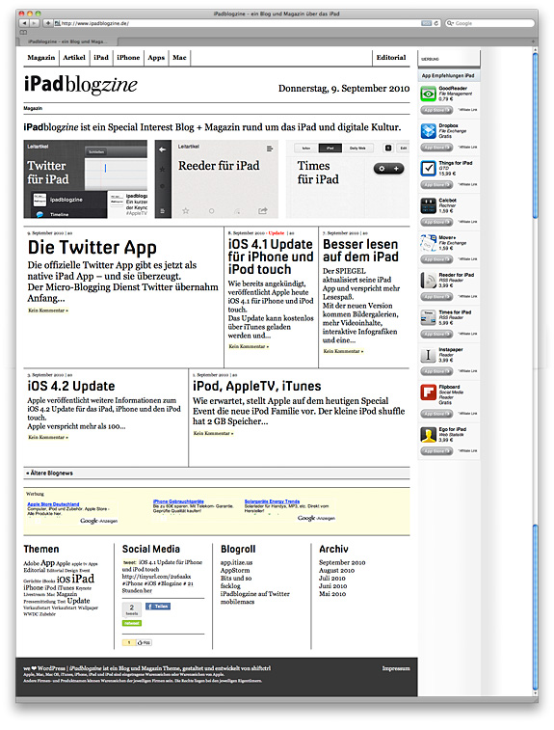Go back with Safari's back arrow
The image size is (554, 730).
click(x=24, y=23)
